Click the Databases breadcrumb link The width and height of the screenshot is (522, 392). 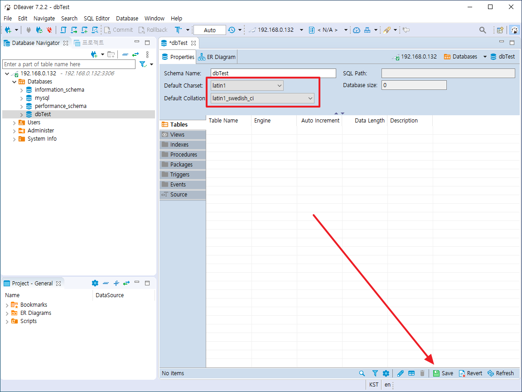pos(460,57)
